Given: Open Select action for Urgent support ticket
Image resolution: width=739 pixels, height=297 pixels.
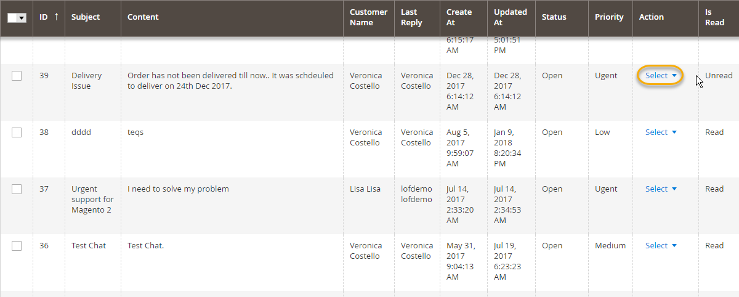Looking at the screenshot, I should [661, 189].
